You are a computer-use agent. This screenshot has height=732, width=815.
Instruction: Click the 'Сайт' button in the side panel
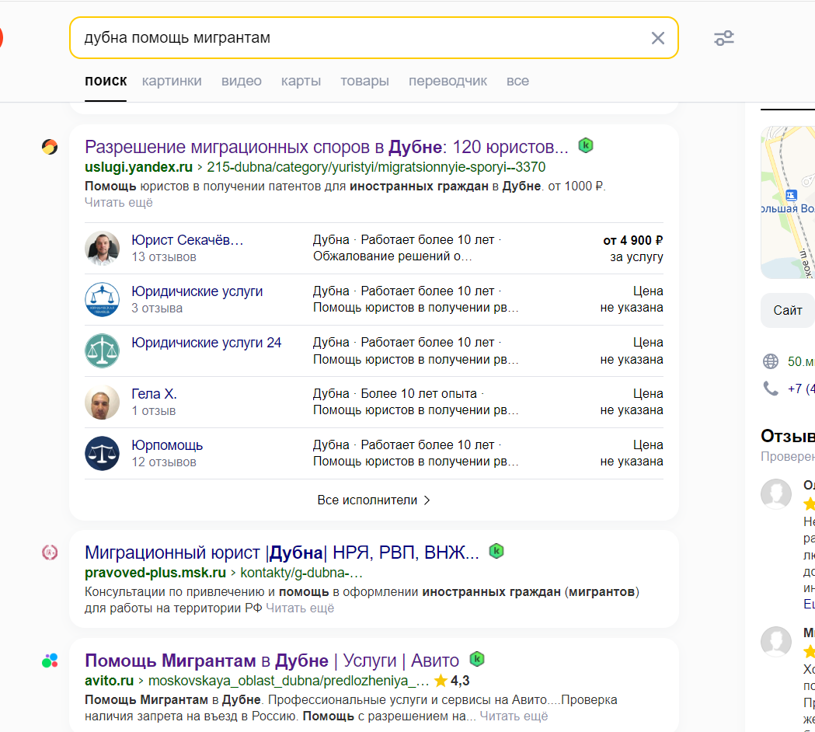tap(788, 310)
